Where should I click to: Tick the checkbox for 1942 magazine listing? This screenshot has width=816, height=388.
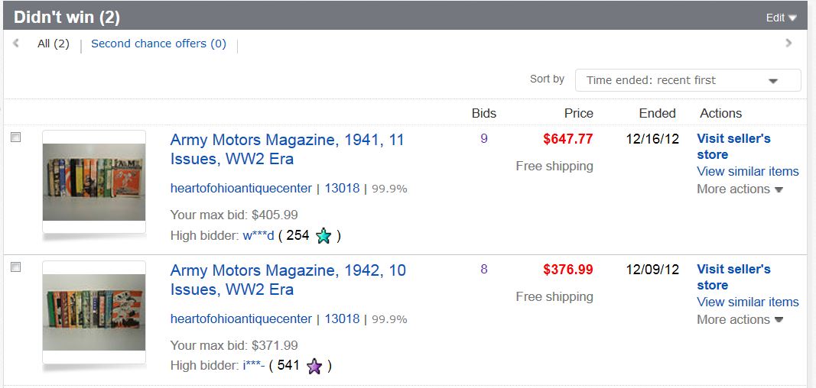[16, 267]
